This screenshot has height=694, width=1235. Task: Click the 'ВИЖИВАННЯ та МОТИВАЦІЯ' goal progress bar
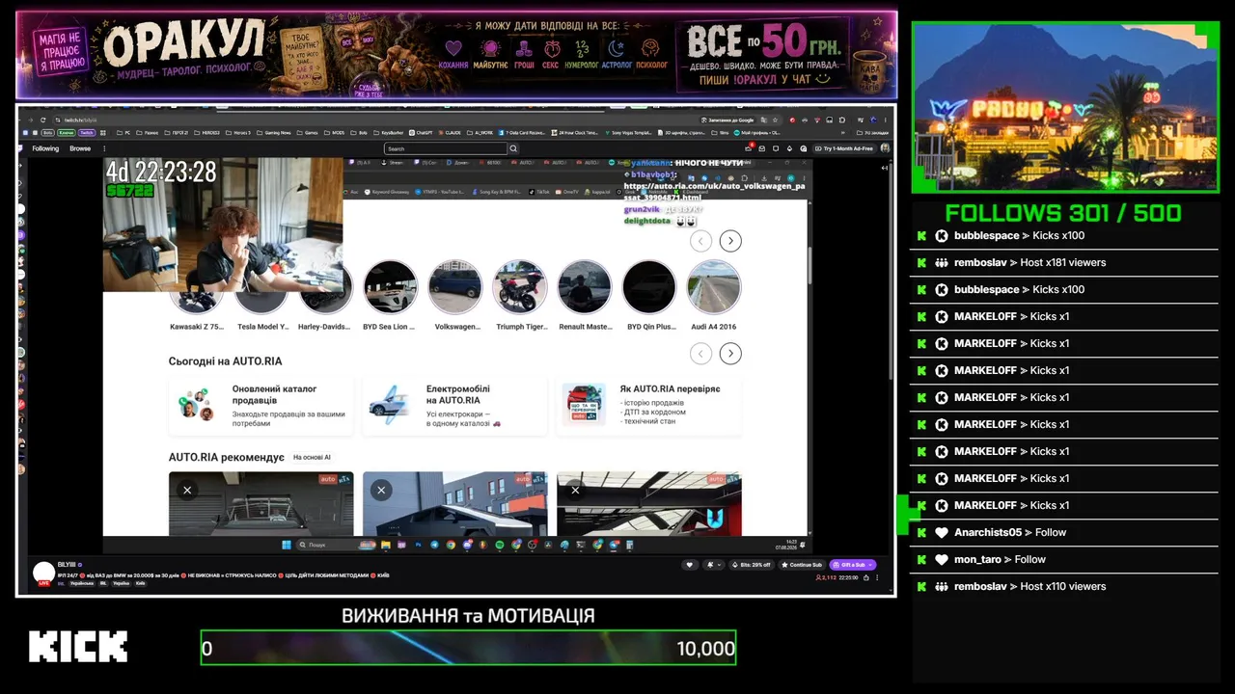point(468,648)
